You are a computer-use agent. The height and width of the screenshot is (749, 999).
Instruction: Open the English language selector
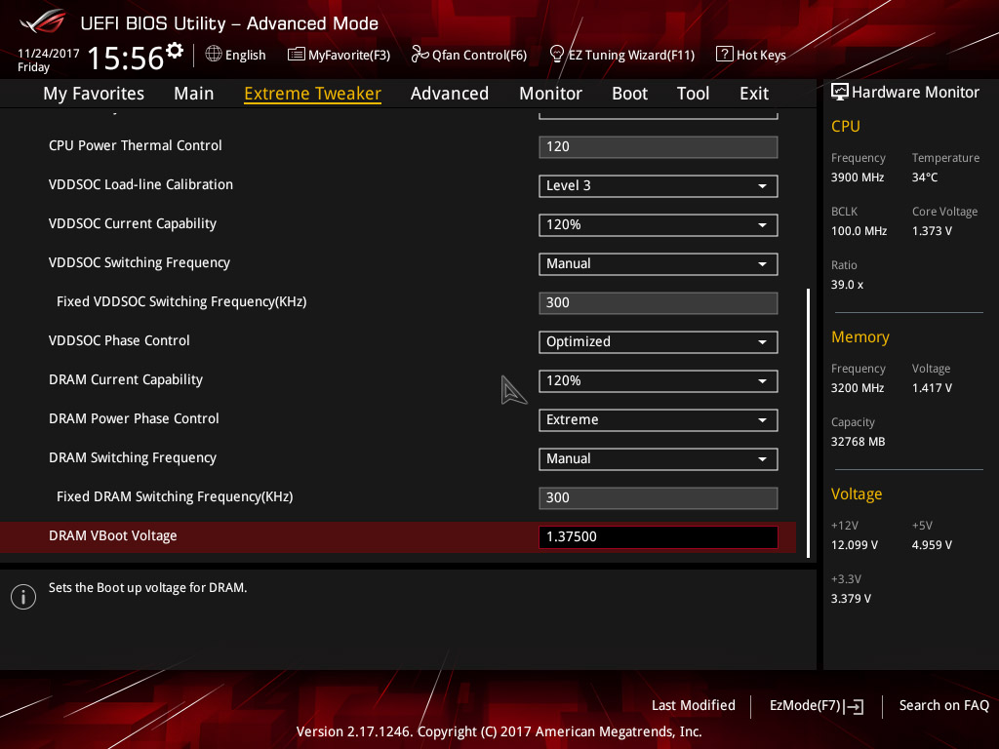(x=236, y=55)
